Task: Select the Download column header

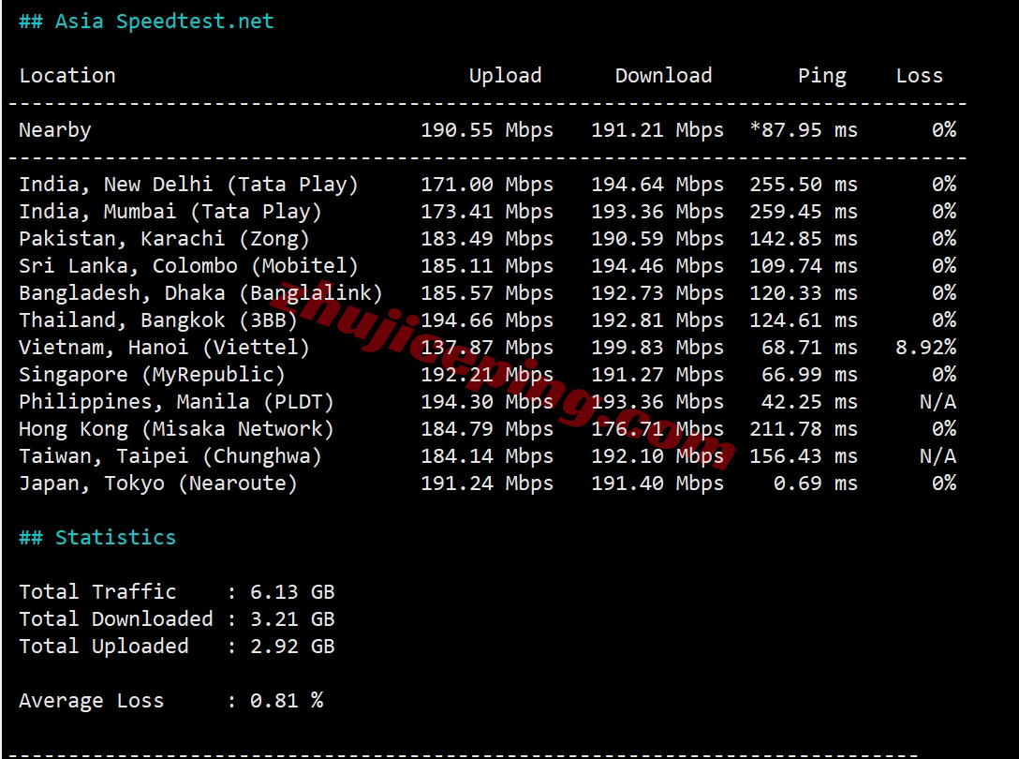Action: [x=663, y=75]
